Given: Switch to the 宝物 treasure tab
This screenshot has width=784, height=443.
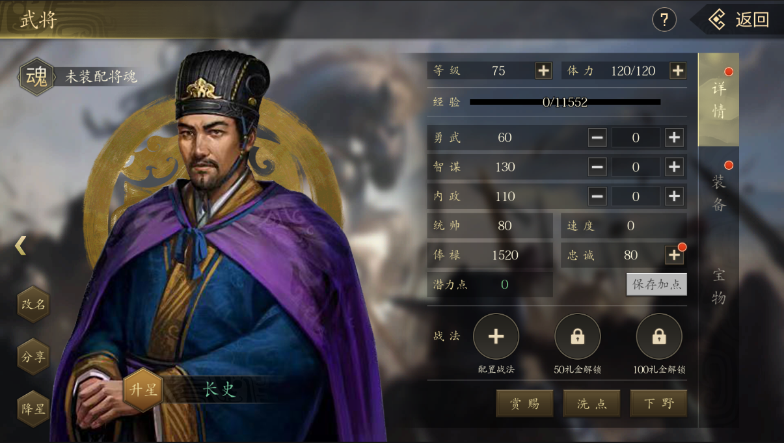Looking at the screenshot, I should pos(718,286).
